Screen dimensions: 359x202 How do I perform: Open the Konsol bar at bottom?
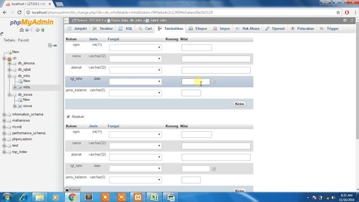click(x=72, y=190)
